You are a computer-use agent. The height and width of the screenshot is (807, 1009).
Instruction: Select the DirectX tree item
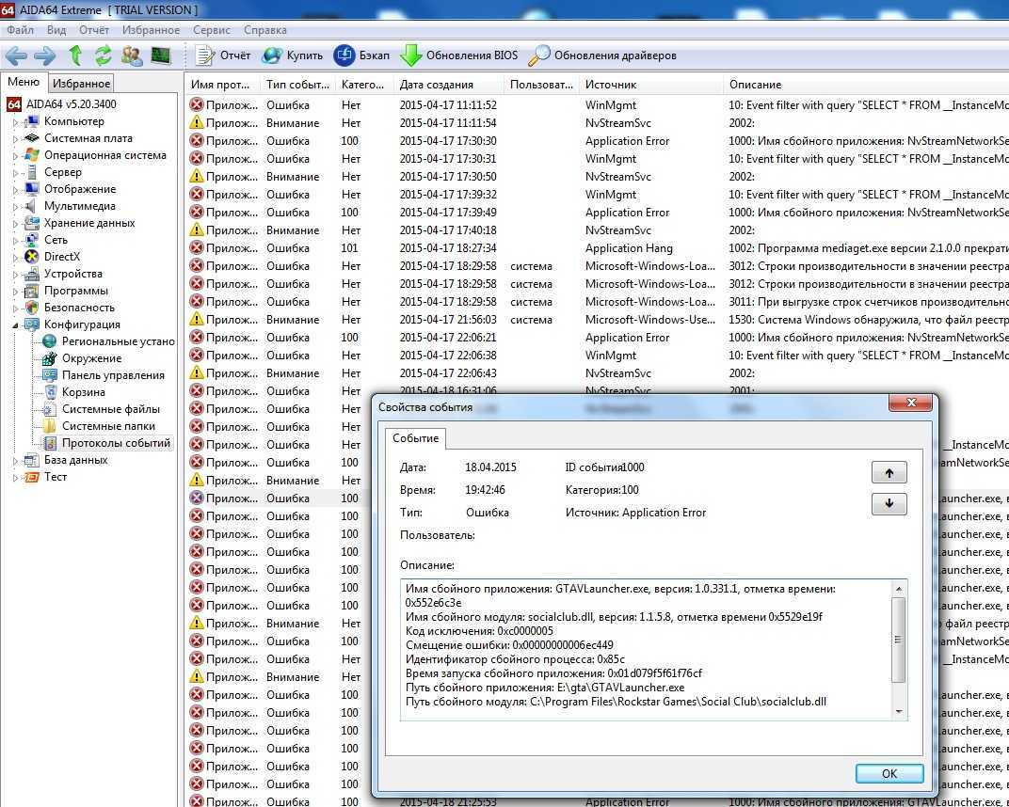pyautogui.click(x=62, y=257)
